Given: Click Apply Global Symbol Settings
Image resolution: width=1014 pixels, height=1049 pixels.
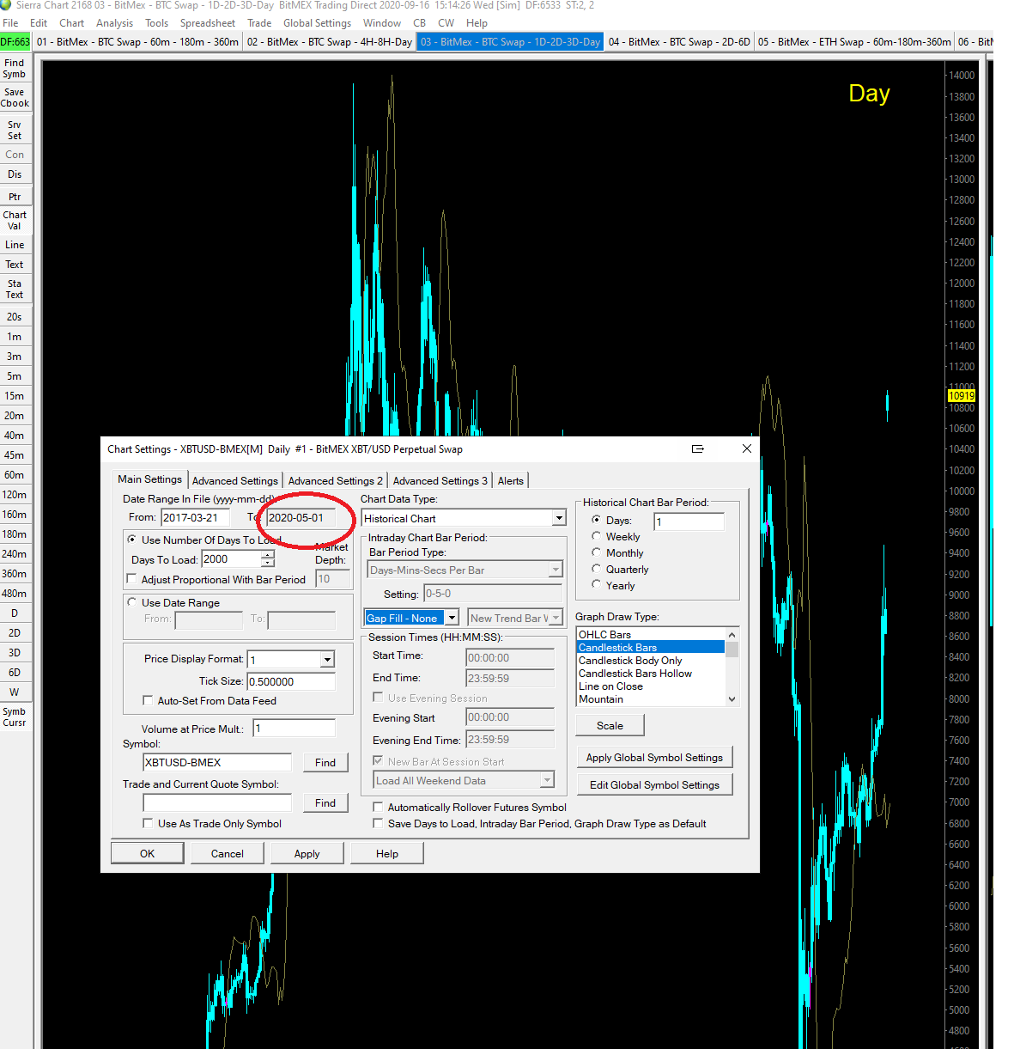Looking at the screenshot, I should [654, 757].
